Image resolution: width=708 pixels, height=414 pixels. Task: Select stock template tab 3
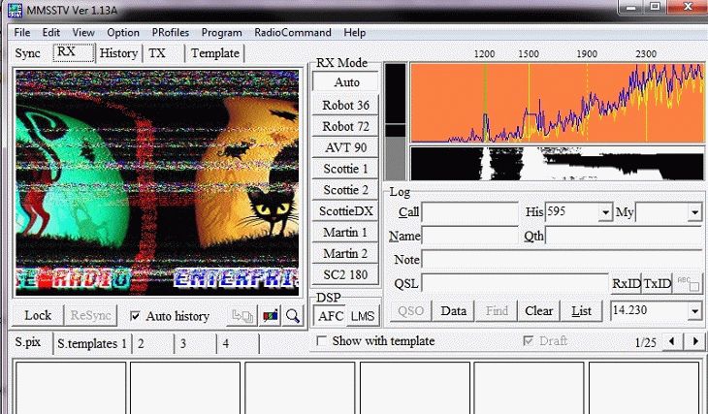click(x=195, y=343)
